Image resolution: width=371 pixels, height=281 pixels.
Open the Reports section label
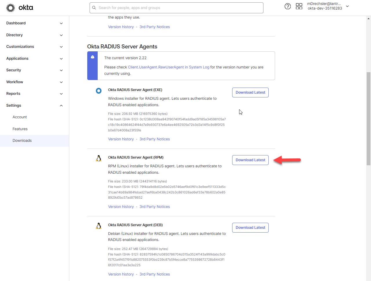(13, 94)
